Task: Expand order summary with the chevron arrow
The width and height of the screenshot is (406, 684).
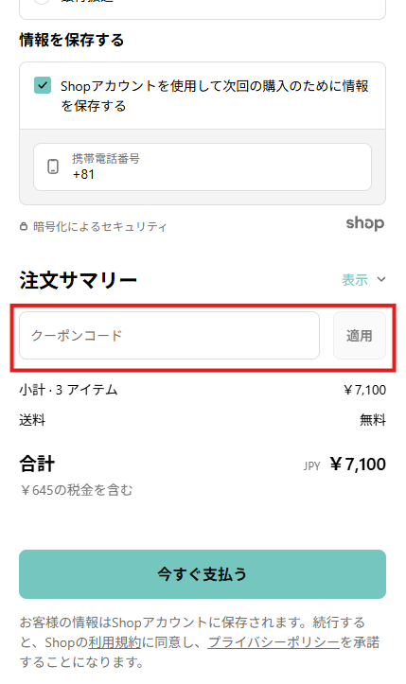Action: coord(381,279)
